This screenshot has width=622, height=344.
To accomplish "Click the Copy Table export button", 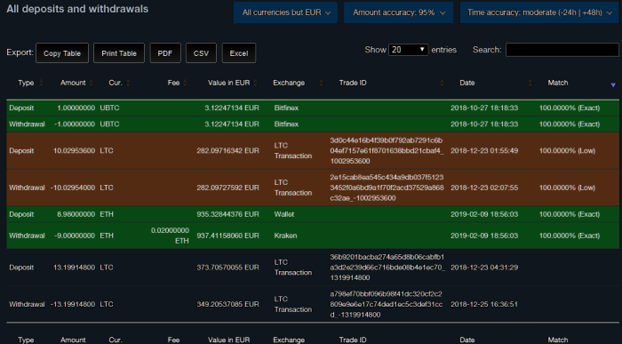I will click(62, 53).
